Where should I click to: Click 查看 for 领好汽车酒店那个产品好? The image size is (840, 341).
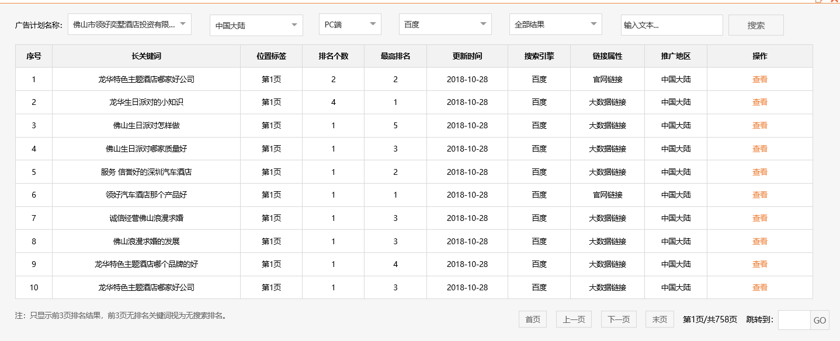tap(759, 195)
